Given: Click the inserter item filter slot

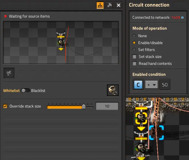Looking at the screenshot, I should (x=113, y=90).
